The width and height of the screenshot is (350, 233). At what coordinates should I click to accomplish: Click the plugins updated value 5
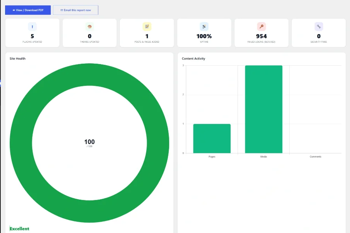(x=32, y=36)
